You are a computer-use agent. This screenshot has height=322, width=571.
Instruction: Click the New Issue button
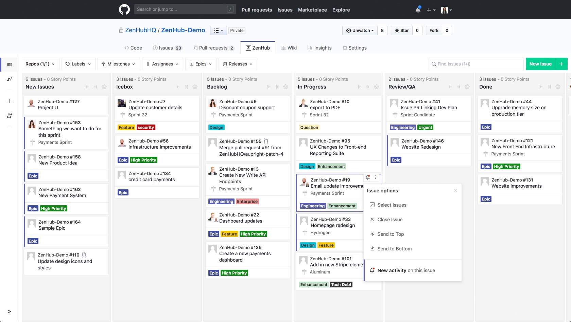(540, 64)
